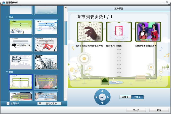Click the pink logo chapter thumbnail in preview

[119, 32]
